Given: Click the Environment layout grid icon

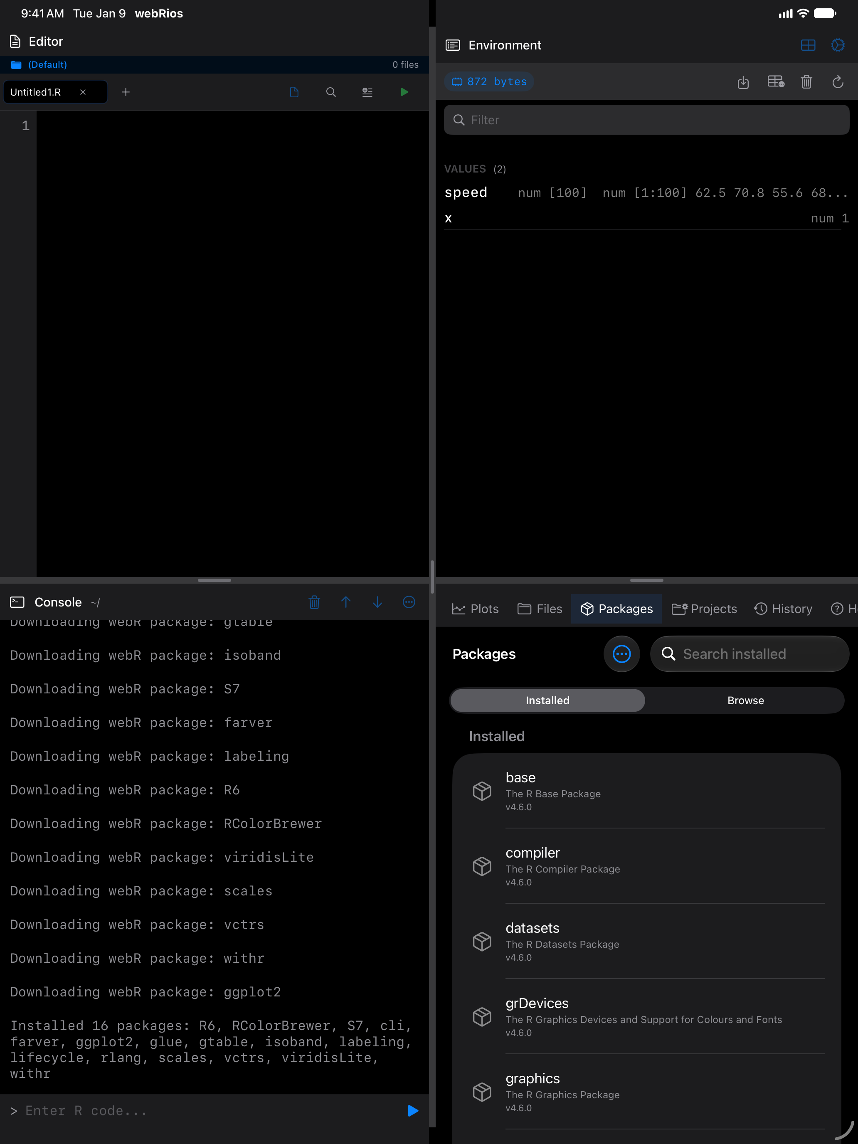Looking at the screenshot, I should tap(808, 45).
